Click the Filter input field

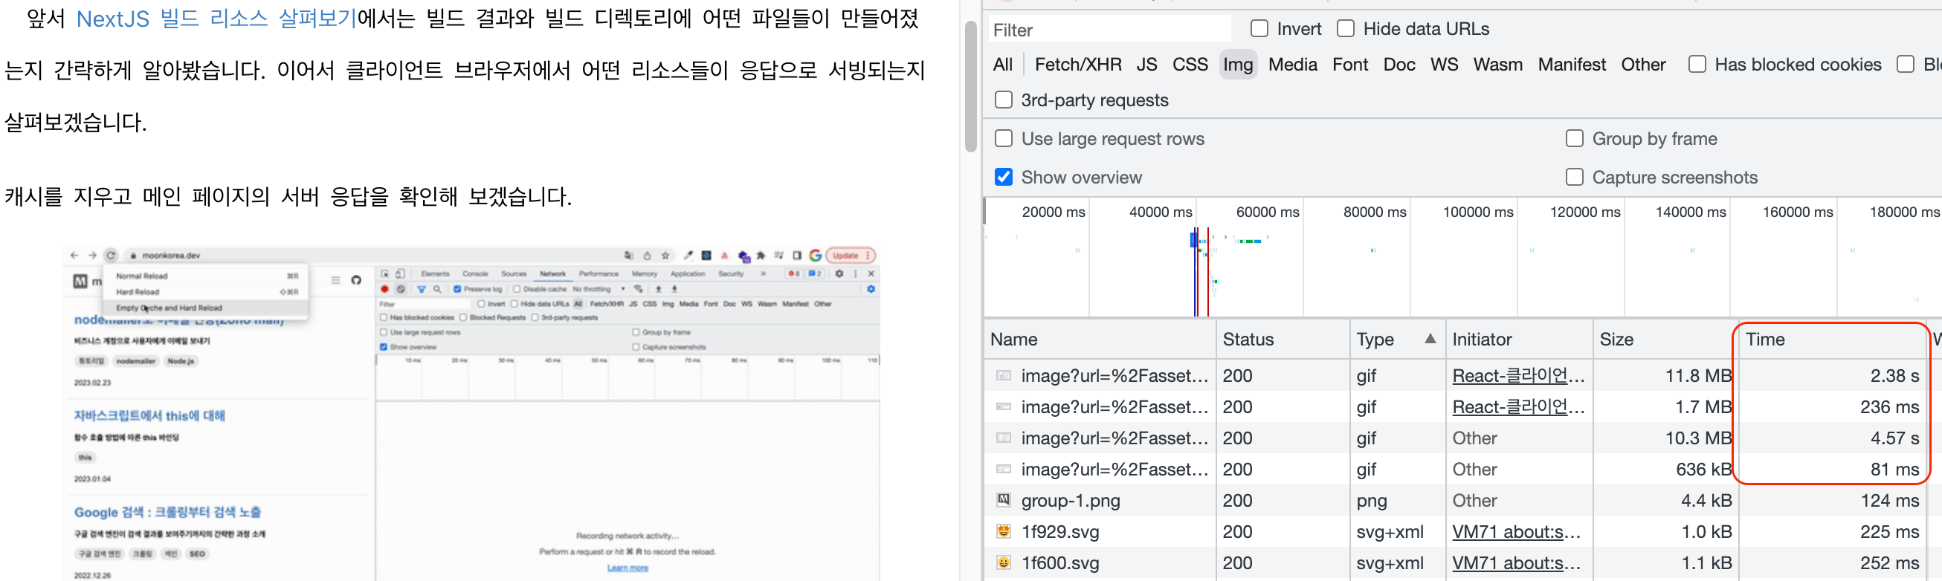pyautogui.click(x=1109, y=30)
